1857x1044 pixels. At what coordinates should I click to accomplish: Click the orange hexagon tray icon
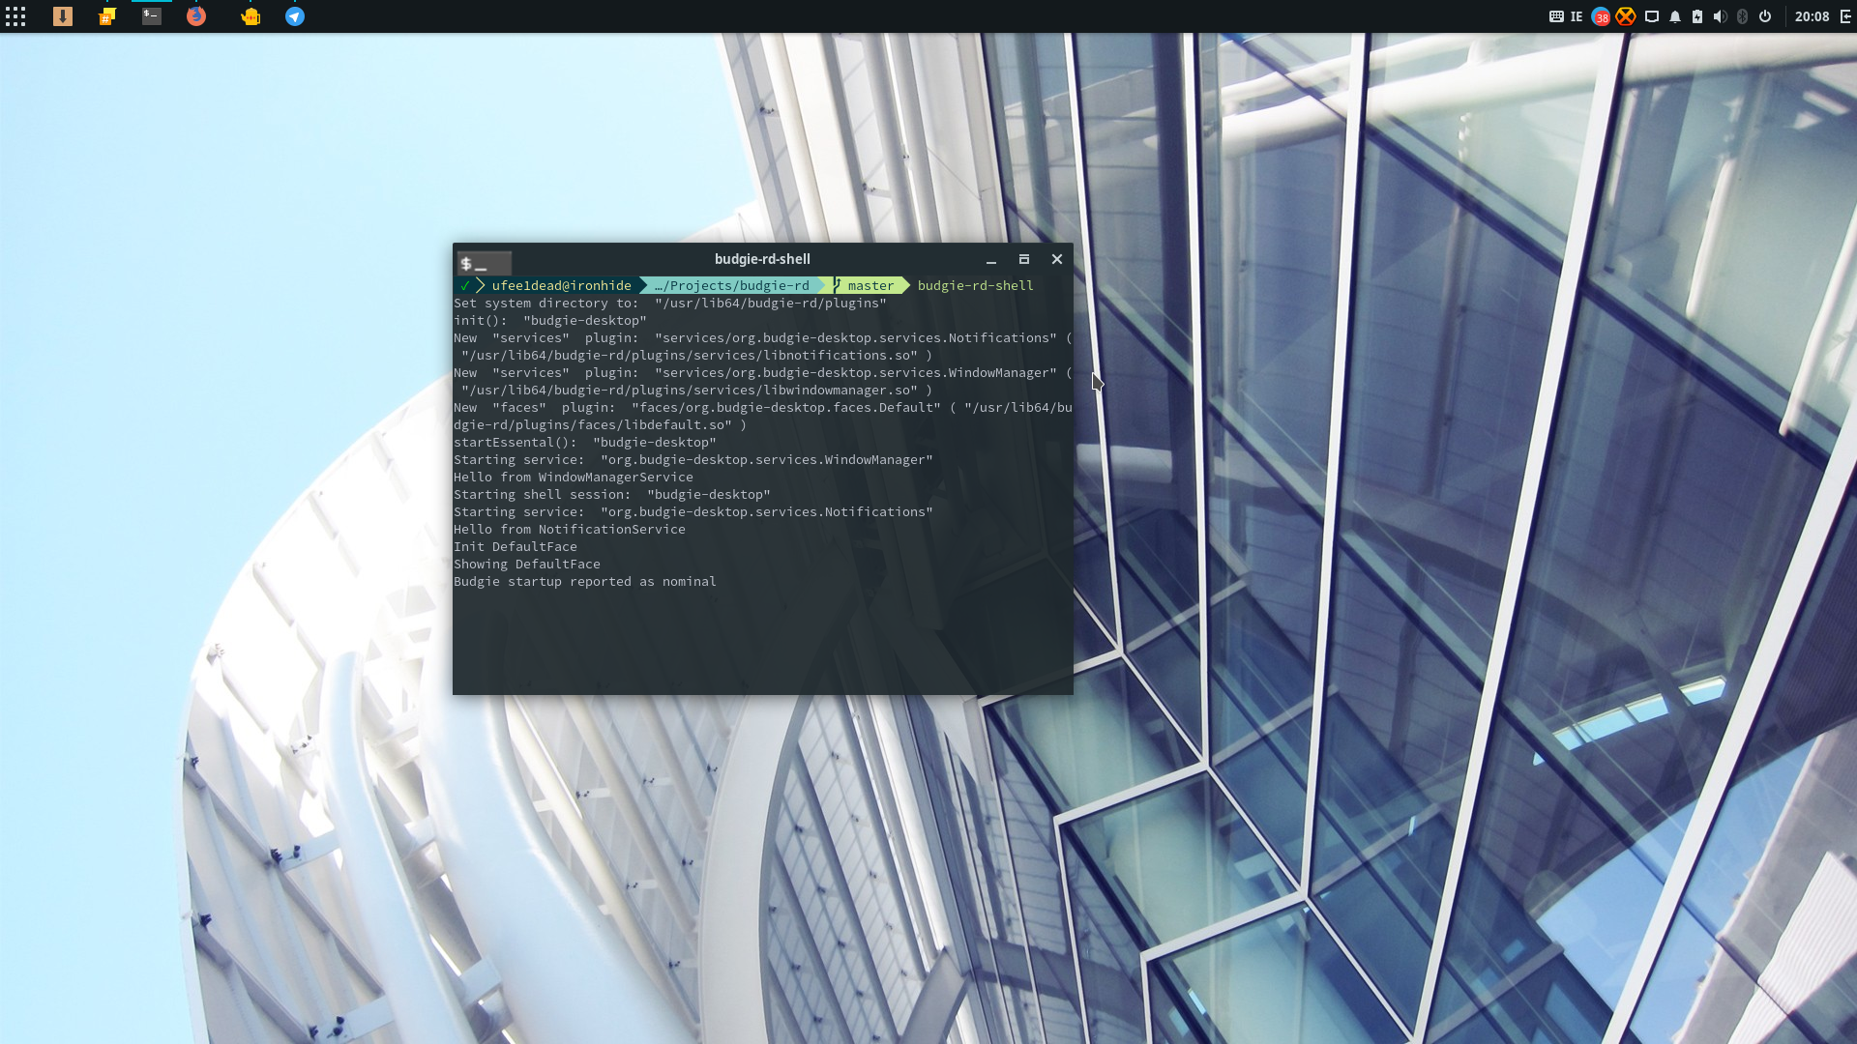pos(1626,16)
